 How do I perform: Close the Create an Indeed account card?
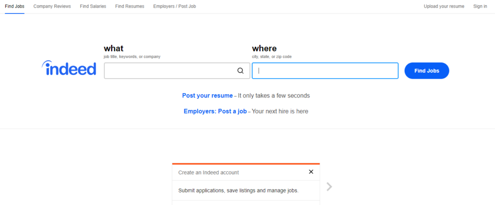click(x=311, y=172)
